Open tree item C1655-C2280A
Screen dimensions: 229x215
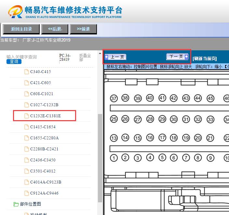coord(44,138)
